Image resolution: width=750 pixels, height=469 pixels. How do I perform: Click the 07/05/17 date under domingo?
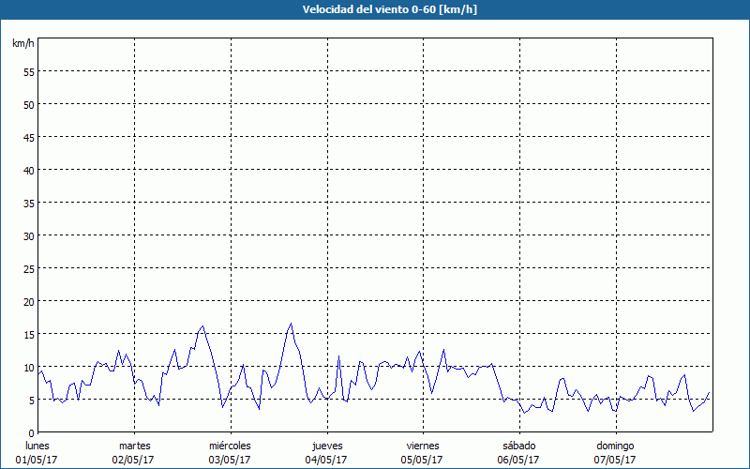coord(614,460)
